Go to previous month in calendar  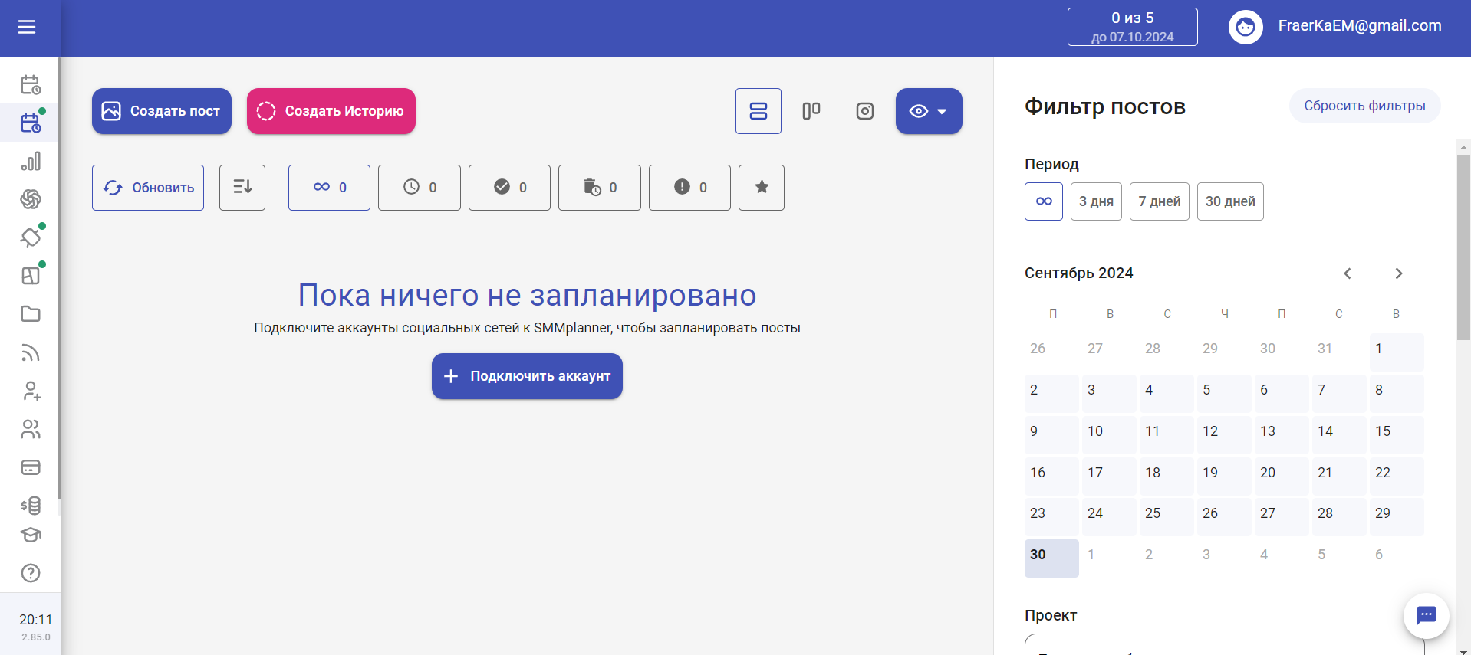pos(1348,273)
